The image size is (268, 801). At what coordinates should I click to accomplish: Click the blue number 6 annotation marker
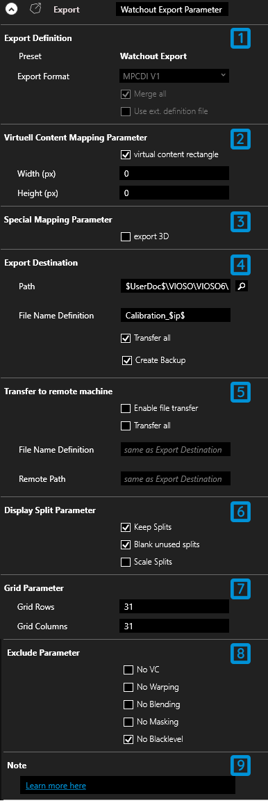[x=241, y=511]
